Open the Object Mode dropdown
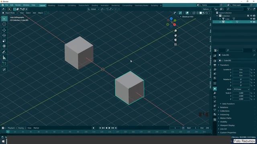This screenshot has width=257, height=144. [10, 13]
